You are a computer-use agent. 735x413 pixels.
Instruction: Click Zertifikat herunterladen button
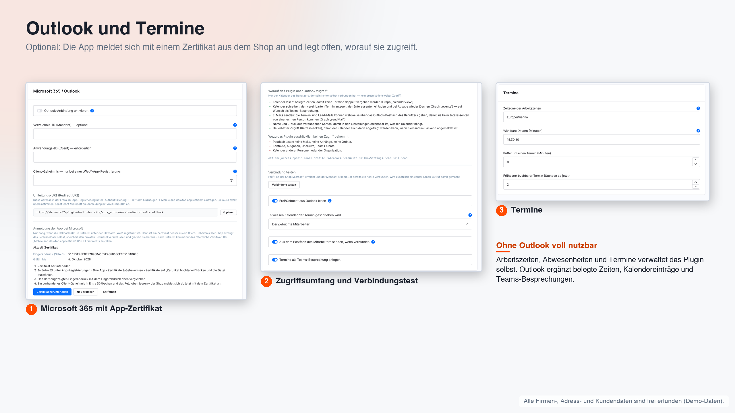point(52,292)
